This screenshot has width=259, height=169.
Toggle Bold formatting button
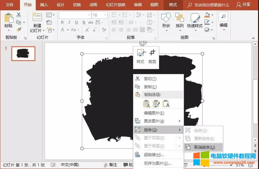[x=62, y=22]
